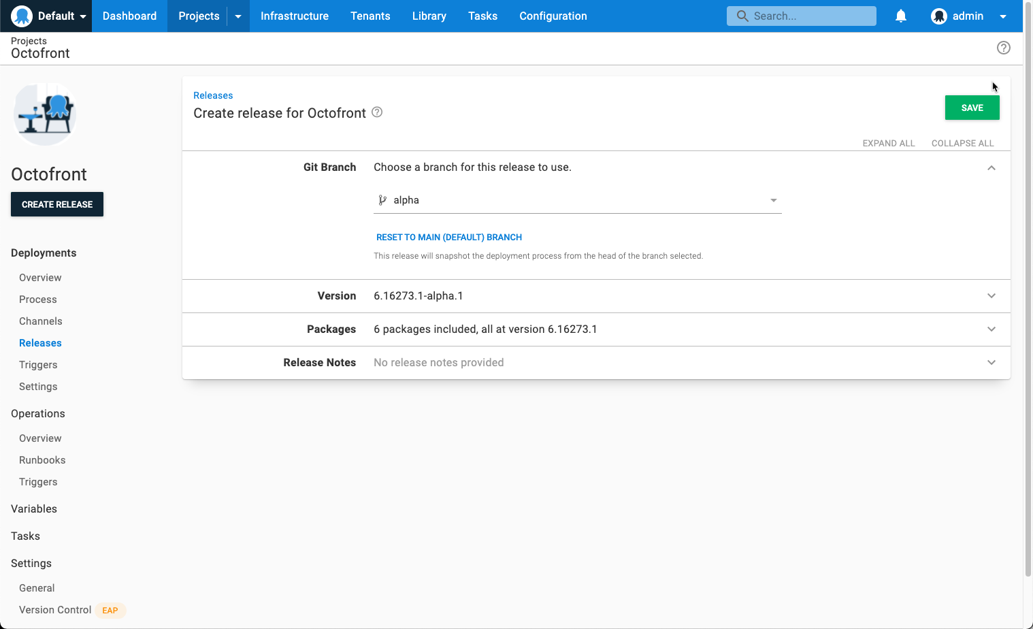
Task: Switch to the Infrastructure tab
Action: (x=295, y=16)
